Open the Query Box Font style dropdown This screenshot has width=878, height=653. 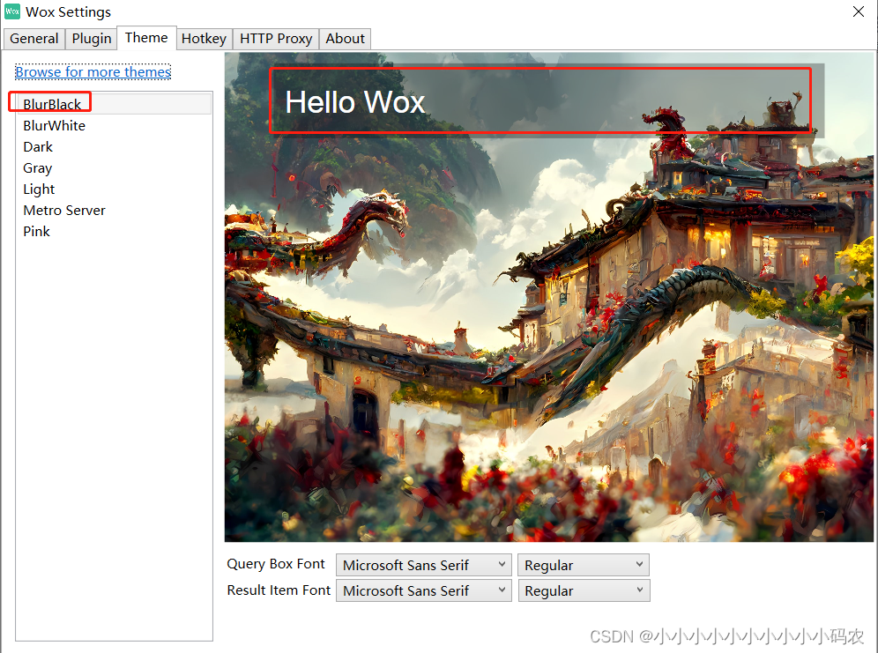click(584, 565)
